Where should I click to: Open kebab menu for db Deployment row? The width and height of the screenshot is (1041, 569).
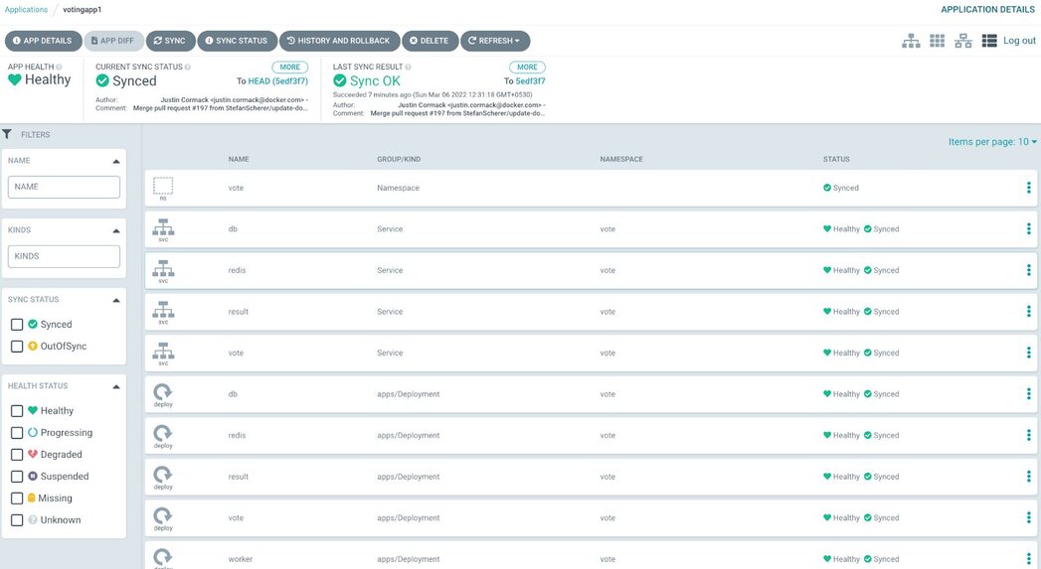coord(1028,394)
